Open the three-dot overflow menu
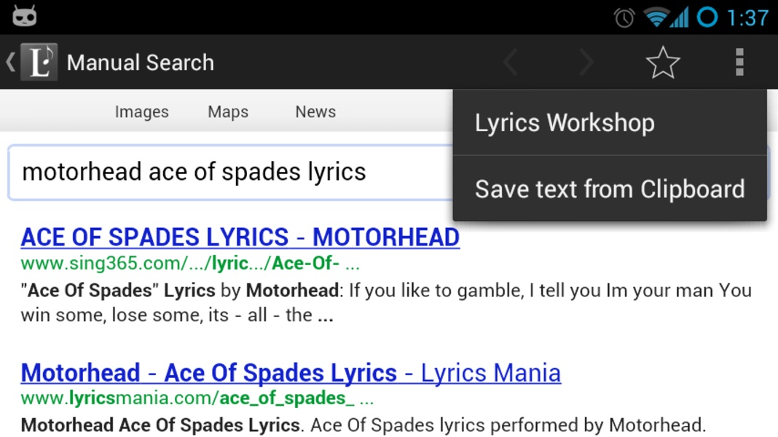Screen dimensions: 778x437 click(x=739, y=62)
